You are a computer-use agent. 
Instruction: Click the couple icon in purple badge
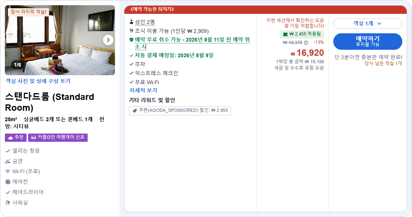(x=33, y=138)
